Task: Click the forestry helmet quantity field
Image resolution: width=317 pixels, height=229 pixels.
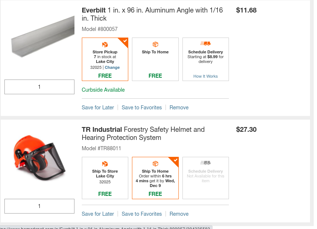Action: 39,206
